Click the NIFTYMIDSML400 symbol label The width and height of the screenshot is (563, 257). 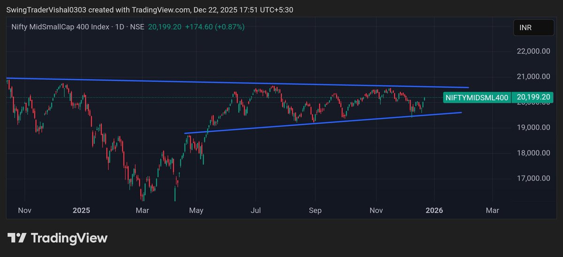pos(477,98)
